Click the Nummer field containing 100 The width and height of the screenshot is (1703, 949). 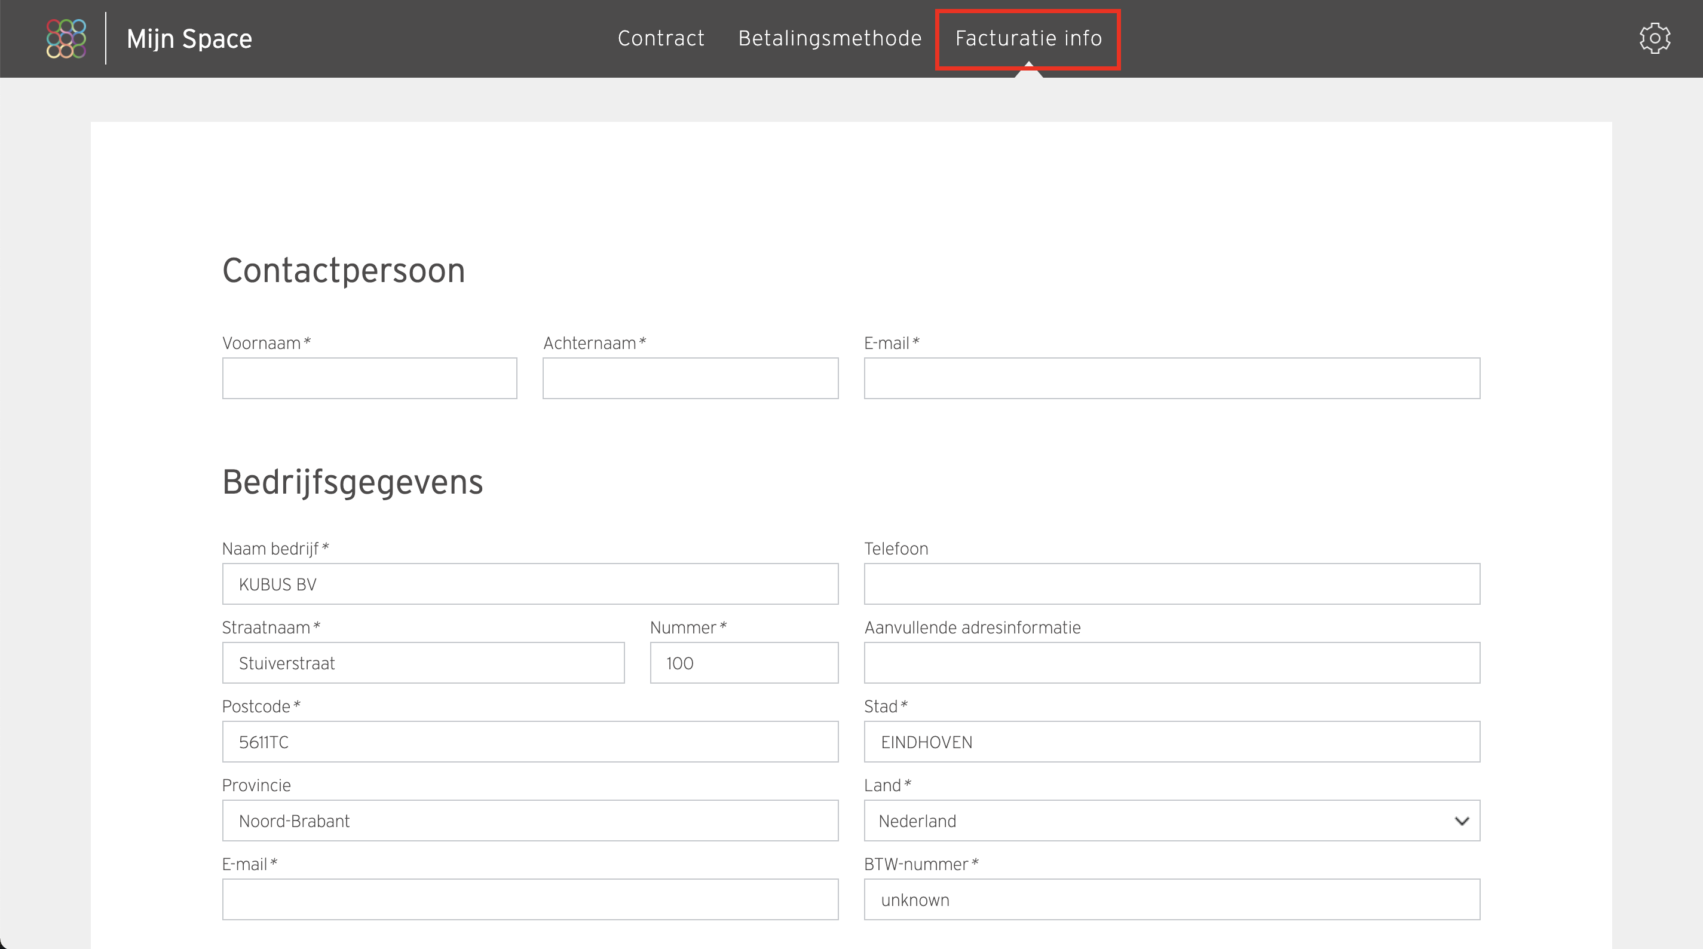pos(745,663)
